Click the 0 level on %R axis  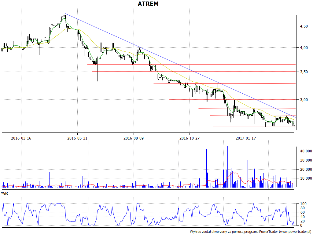point(301,226)
